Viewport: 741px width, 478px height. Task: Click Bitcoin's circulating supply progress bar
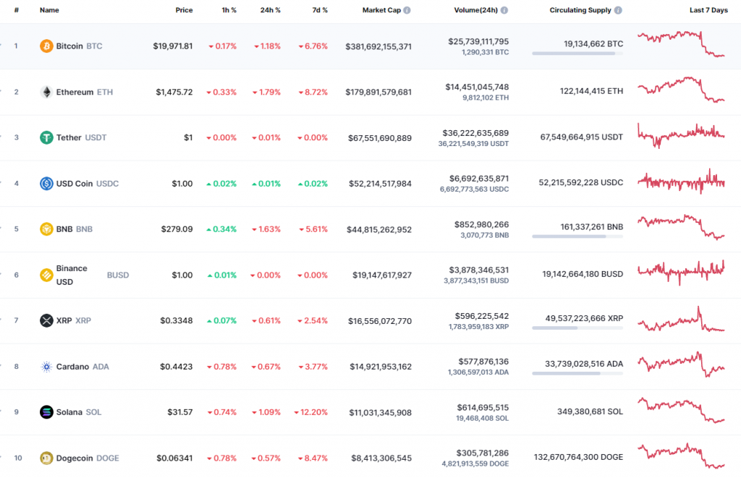pos(577,54)
